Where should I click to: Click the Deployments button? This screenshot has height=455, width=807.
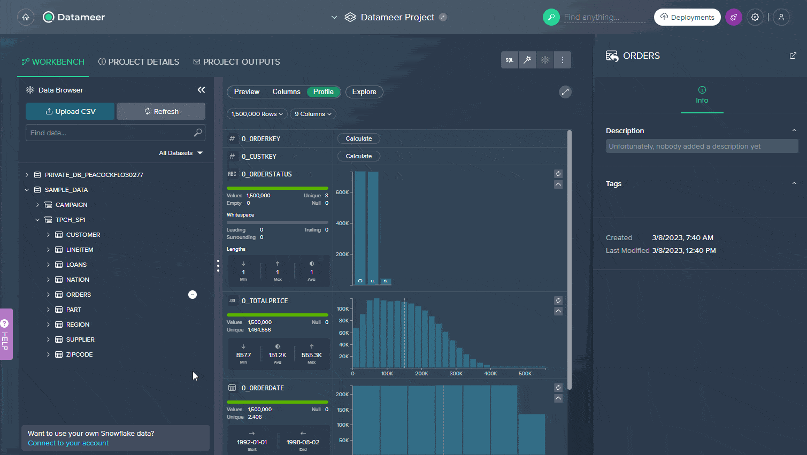(x=687, y=17)
